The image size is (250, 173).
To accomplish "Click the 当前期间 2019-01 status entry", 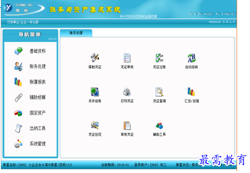I will coord(115,165).
